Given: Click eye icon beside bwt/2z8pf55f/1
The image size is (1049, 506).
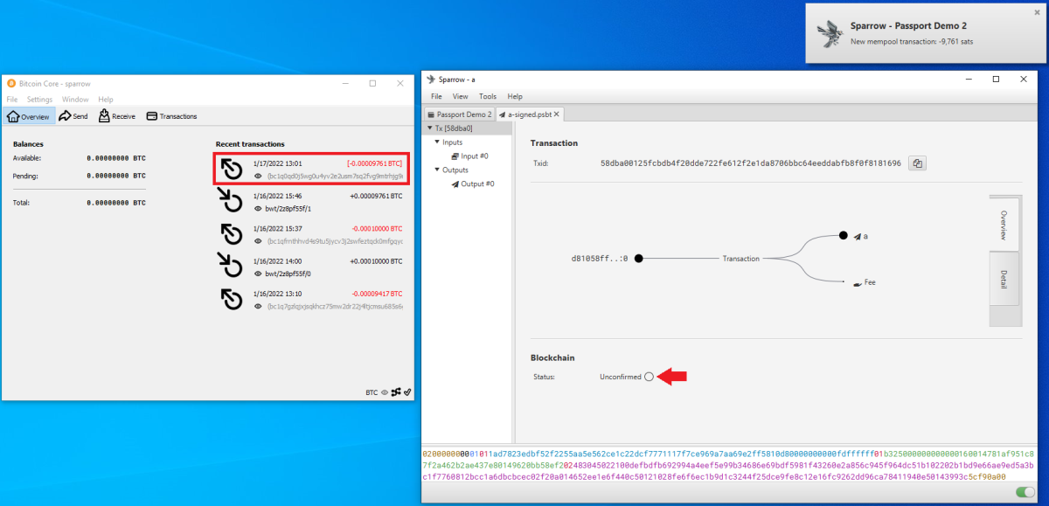Looking at the screenshot, I should [x=259, y=208].
